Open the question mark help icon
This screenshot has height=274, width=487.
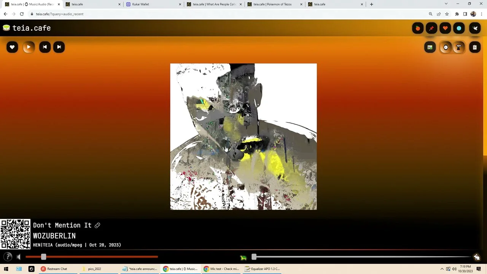8,257
